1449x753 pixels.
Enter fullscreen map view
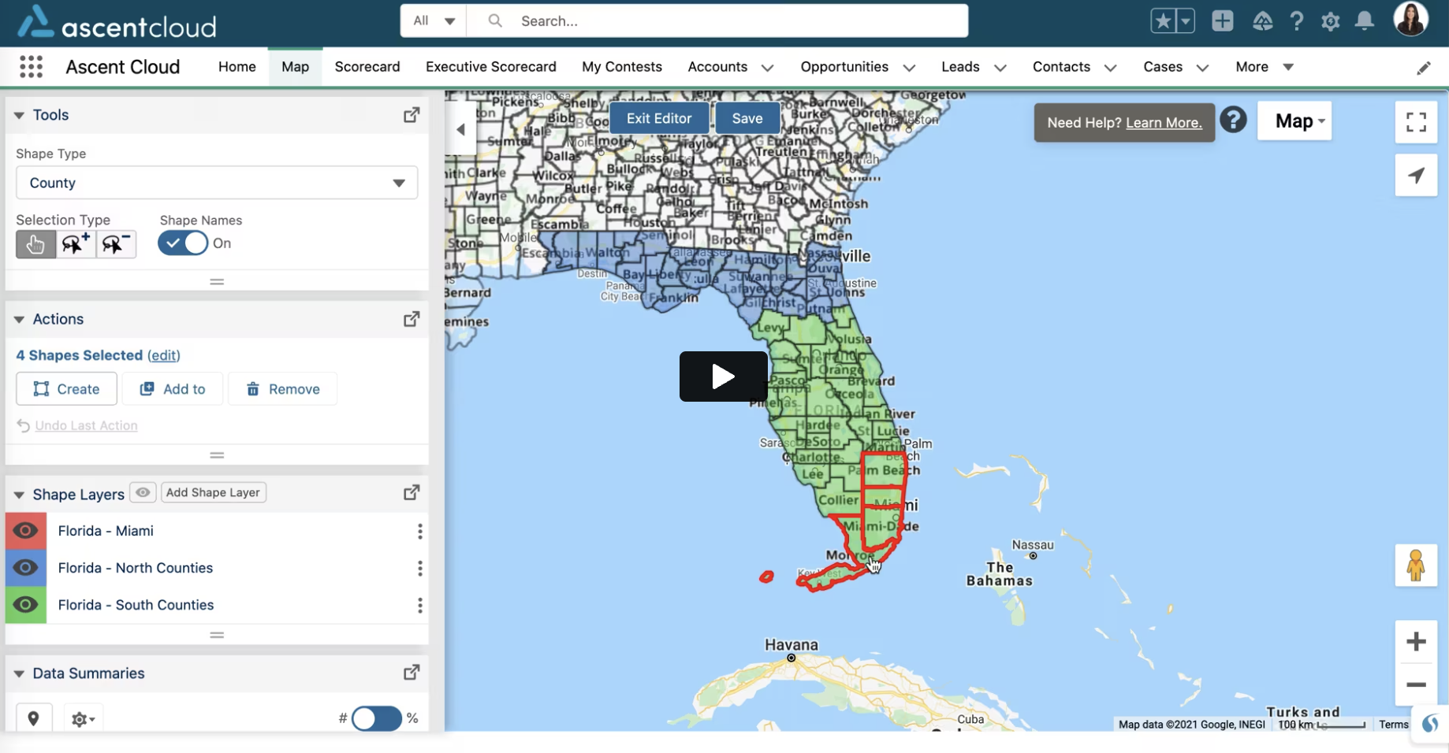[1416, 122]
